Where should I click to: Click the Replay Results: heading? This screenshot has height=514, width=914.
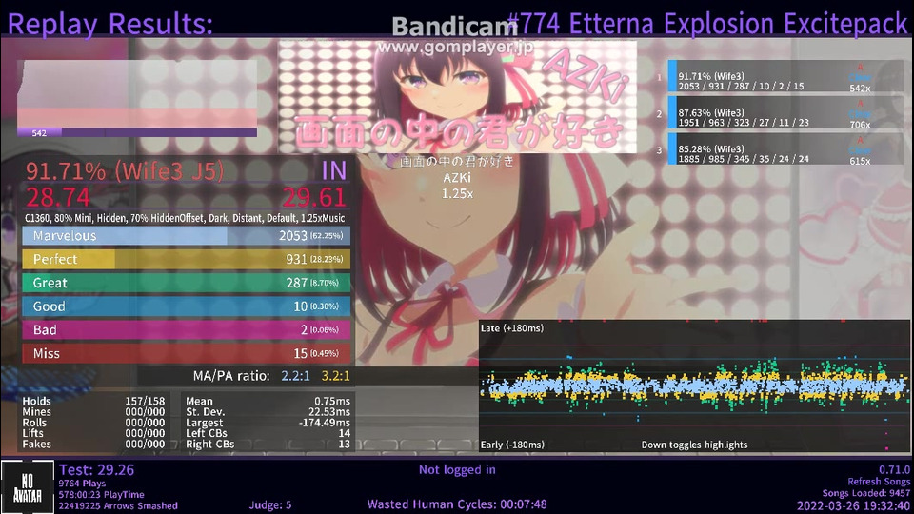click(x=110, y=25)
